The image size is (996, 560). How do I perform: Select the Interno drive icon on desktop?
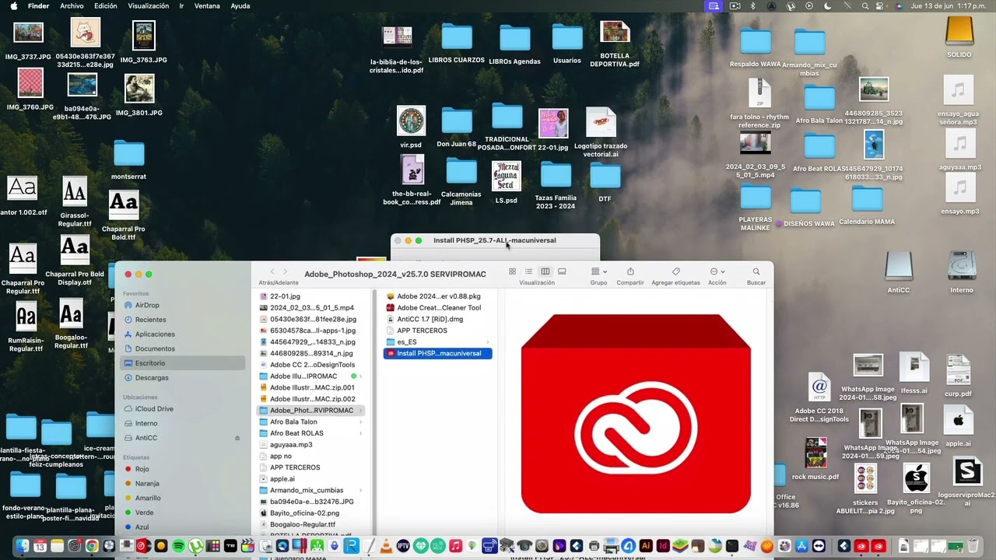(x=962, y=272)
